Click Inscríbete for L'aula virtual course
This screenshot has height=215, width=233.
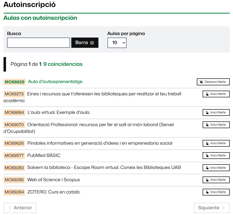pos(216,112)
